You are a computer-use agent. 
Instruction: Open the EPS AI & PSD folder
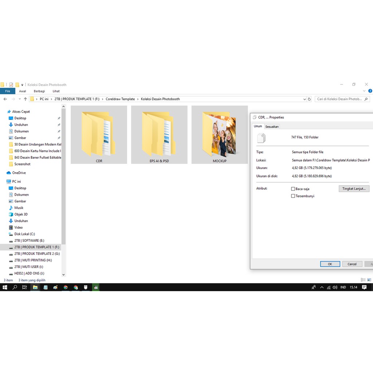[159, 135]
